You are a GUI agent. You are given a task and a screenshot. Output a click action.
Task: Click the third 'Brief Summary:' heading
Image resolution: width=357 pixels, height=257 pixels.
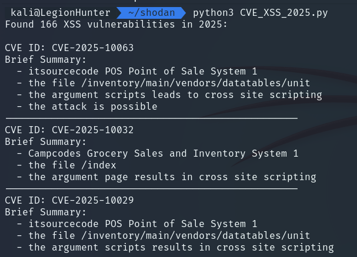pos(46,212)
